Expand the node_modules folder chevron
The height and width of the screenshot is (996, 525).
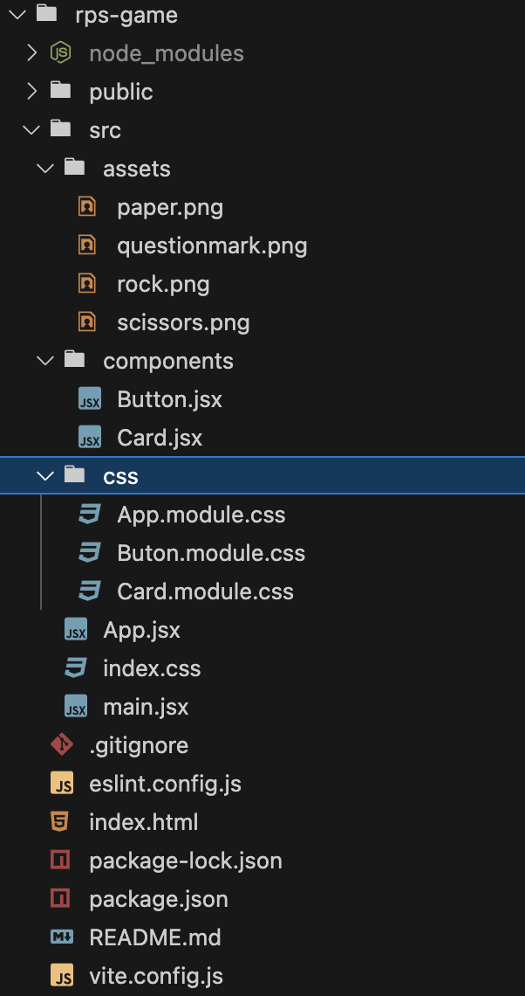[x=31, y=53]
